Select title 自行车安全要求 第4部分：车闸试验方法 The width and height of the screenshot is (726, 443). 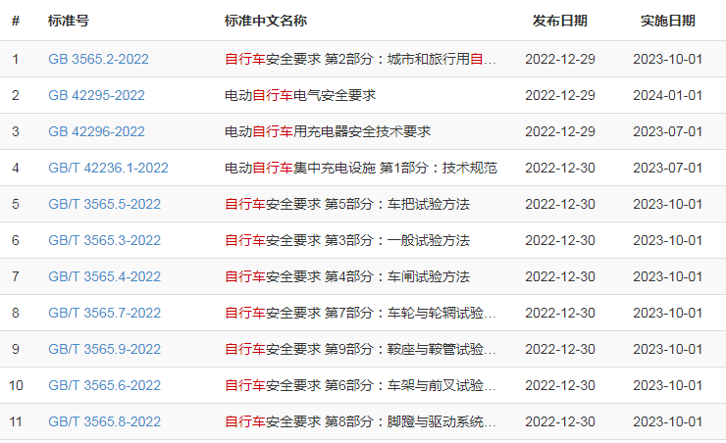347,276
